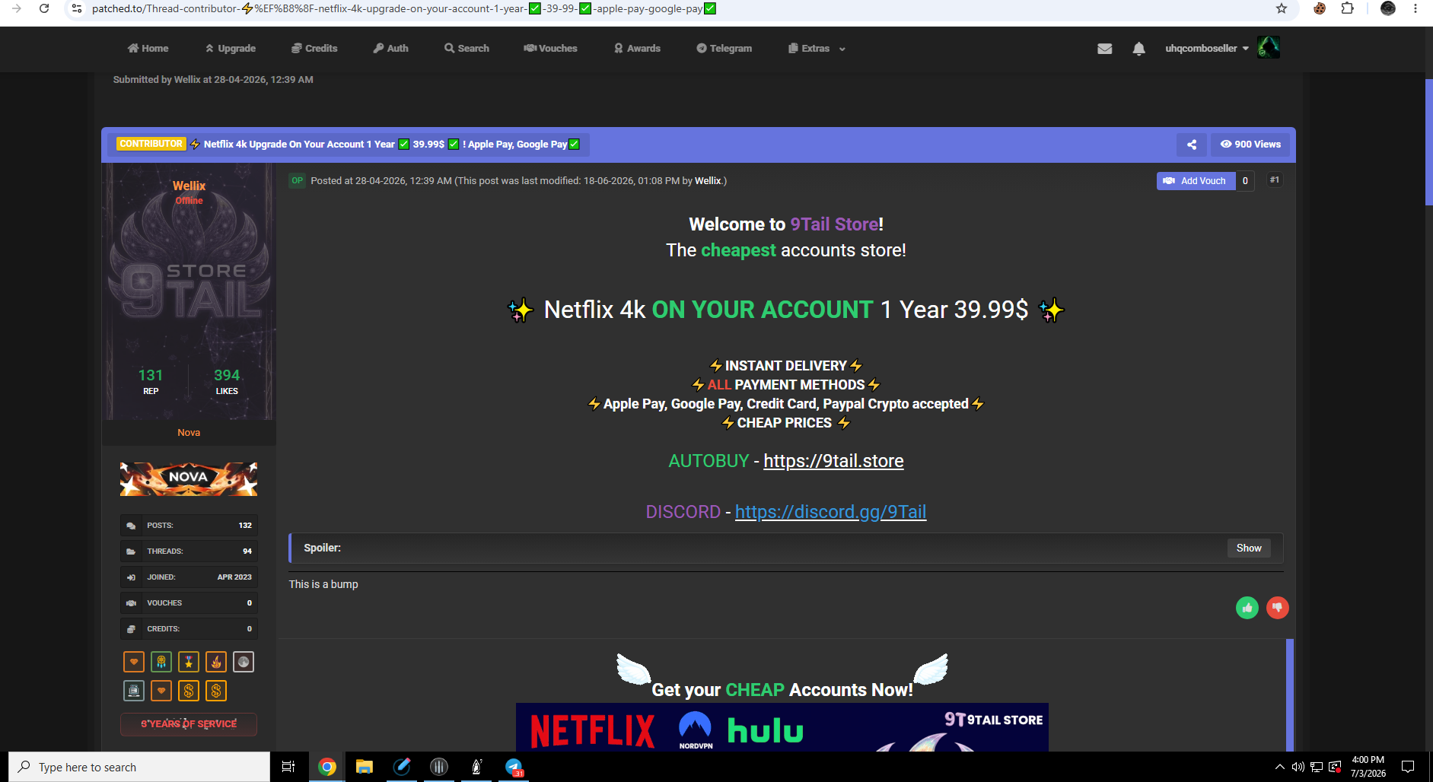The image size is (1433, 782).
Task: Click the dreamcatcher award badge
Action: (x=161, y=662)
